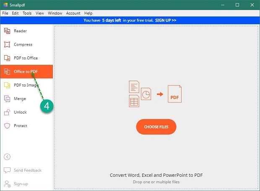Click the PDF output file graphic
This screenshot has width=260, height=191.
(174, 94)
